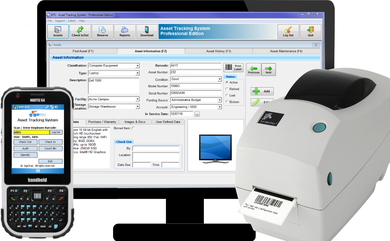The image size is (390, 241).
Task: Switch to the Find Asset (F1) tab
Action: 83,51
